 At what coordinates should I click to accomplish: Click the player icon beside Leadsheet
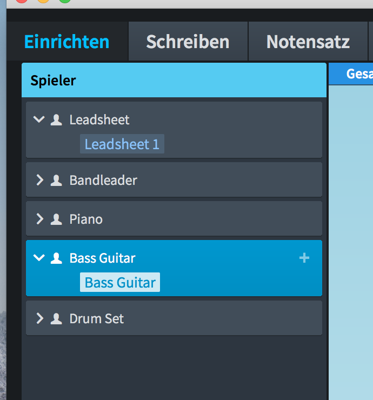point(56,120)
